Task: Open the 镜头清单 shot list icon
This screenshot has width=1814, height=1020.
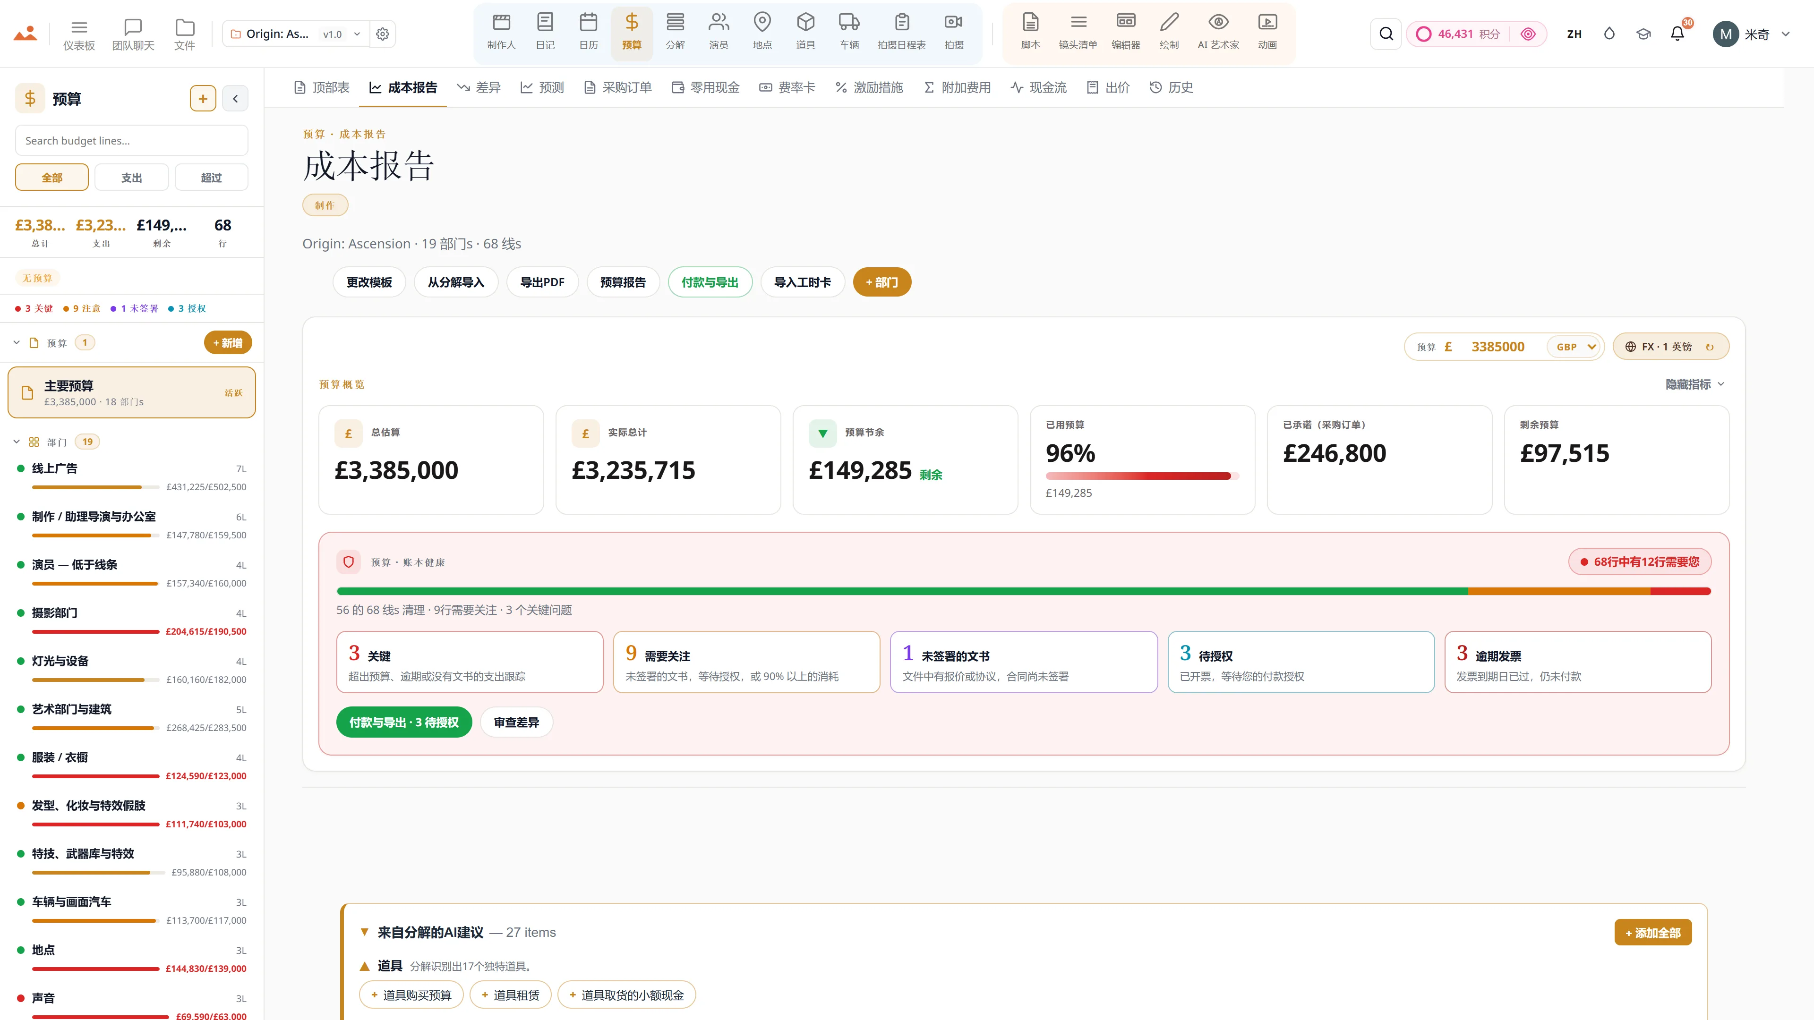Action: pos(1078,33)
